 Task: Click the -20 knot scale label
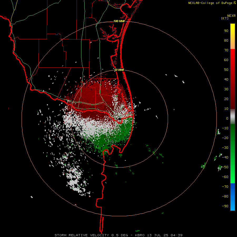click(225, 138)
